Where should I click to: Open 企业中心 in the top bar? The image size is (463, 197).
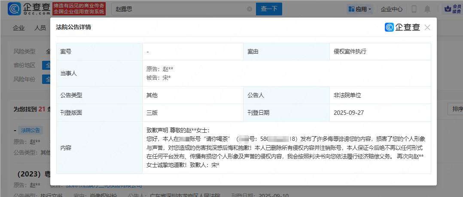(391, 9)
